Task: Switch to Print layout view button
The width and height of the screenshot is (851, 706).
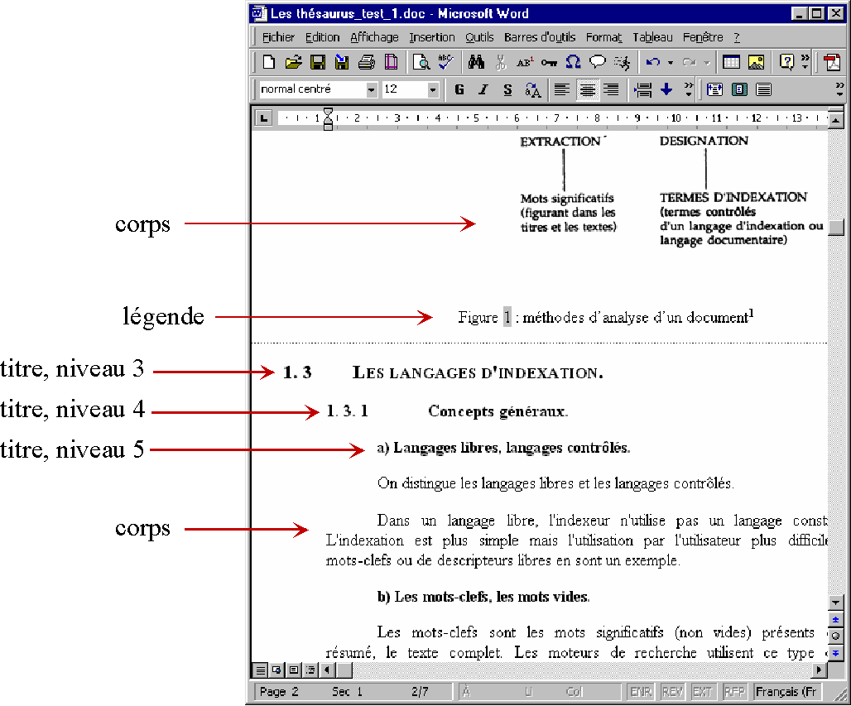Action: (x=294, y=670)
